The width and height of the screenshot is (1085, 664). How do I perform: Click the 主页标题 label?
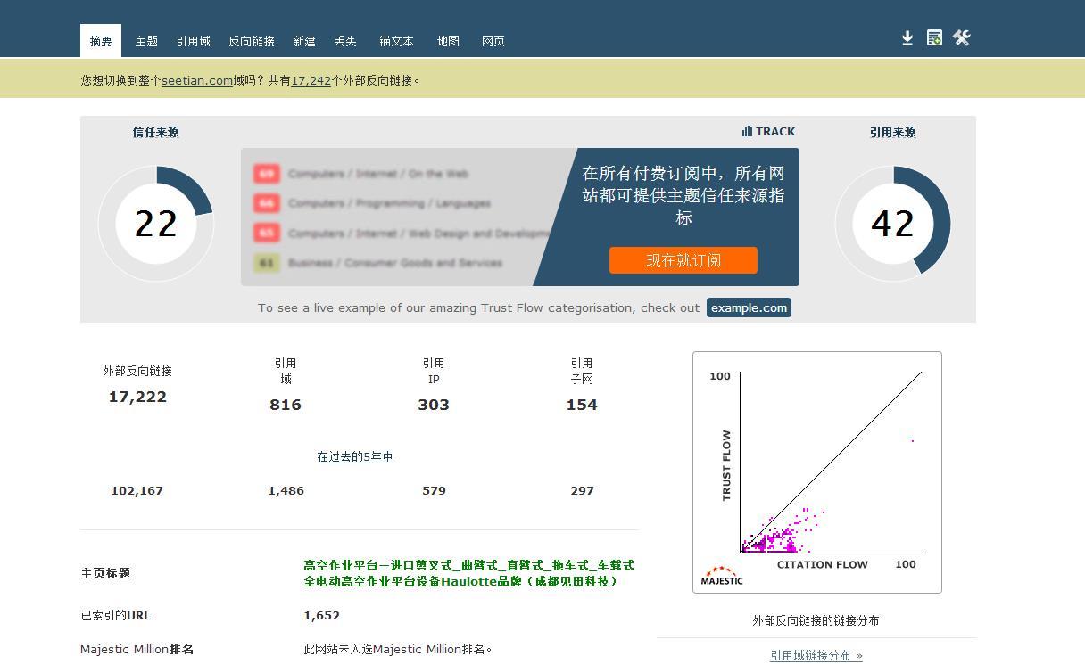[105, 573]
